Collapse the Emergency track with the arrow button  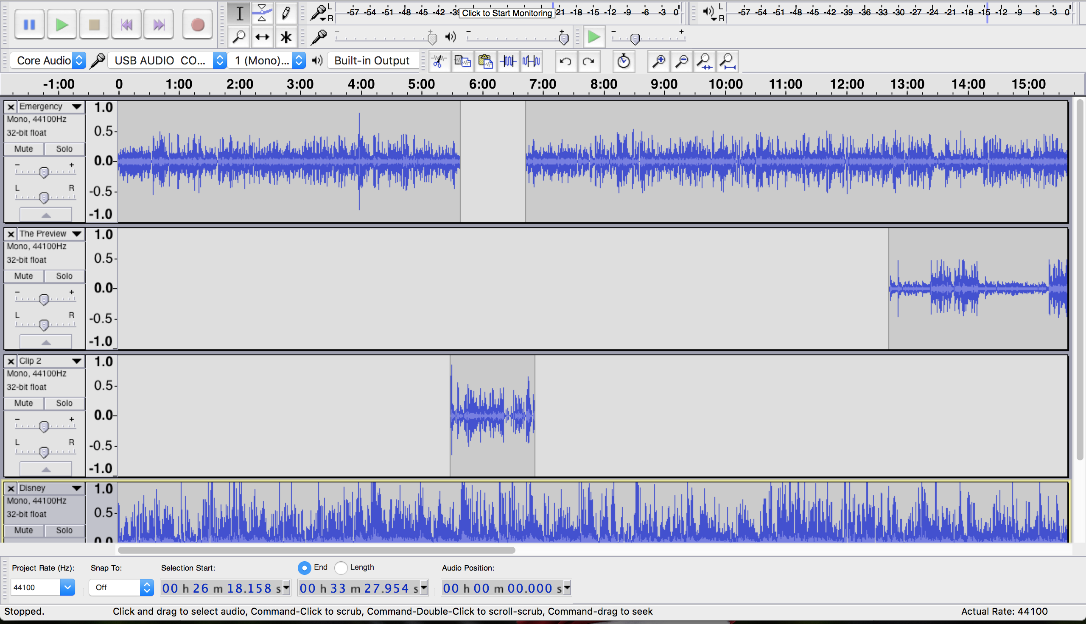click(x=46, y=215)
